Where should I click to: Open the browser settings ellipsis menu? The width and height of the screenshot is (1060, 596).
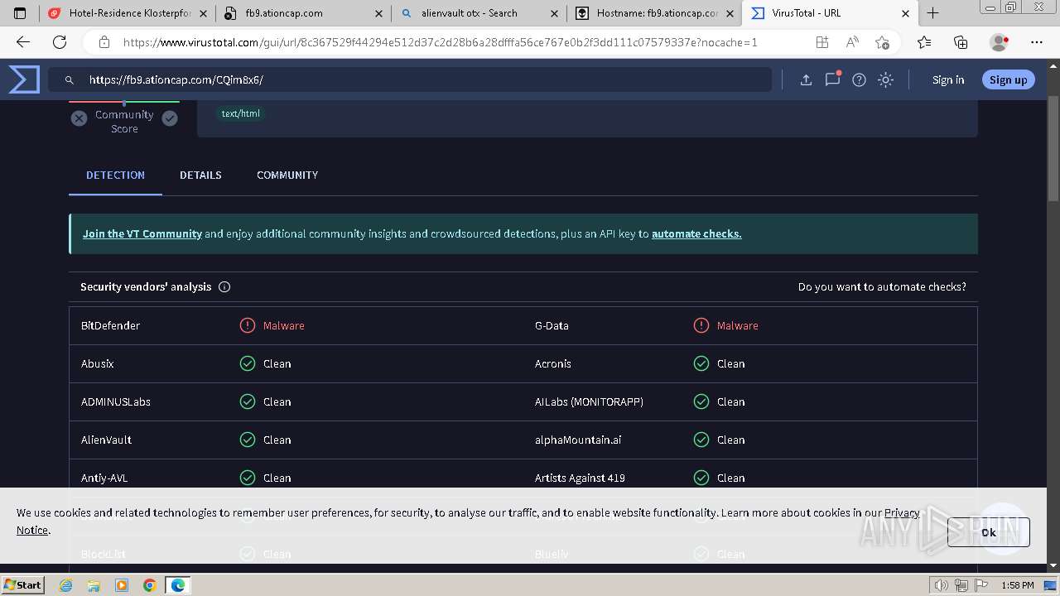(1037, 42)
